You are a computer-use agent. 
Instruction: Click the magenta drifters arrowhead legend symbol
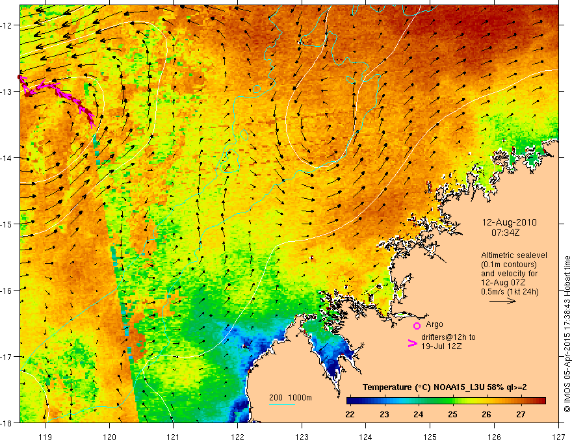coord(412,343)
